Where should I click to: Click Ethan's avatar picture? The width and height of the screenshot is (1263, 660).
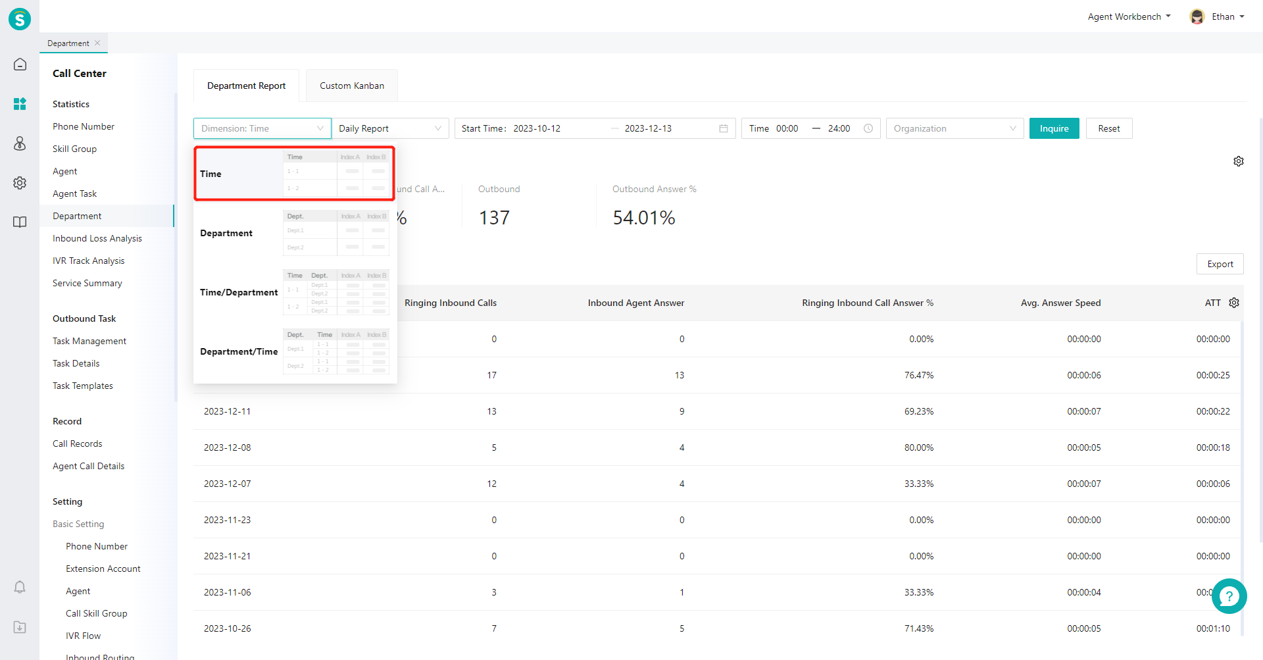click(1197, 16)
